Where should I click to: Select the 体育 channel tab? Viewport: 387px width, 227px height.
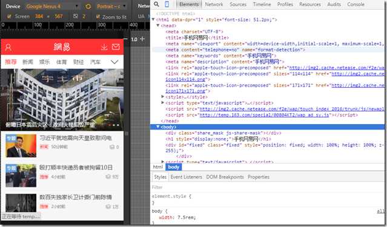tap(61, 62)
